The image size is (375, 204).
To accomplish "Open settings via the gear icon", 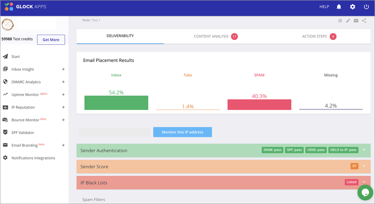I will click(353, 7).
